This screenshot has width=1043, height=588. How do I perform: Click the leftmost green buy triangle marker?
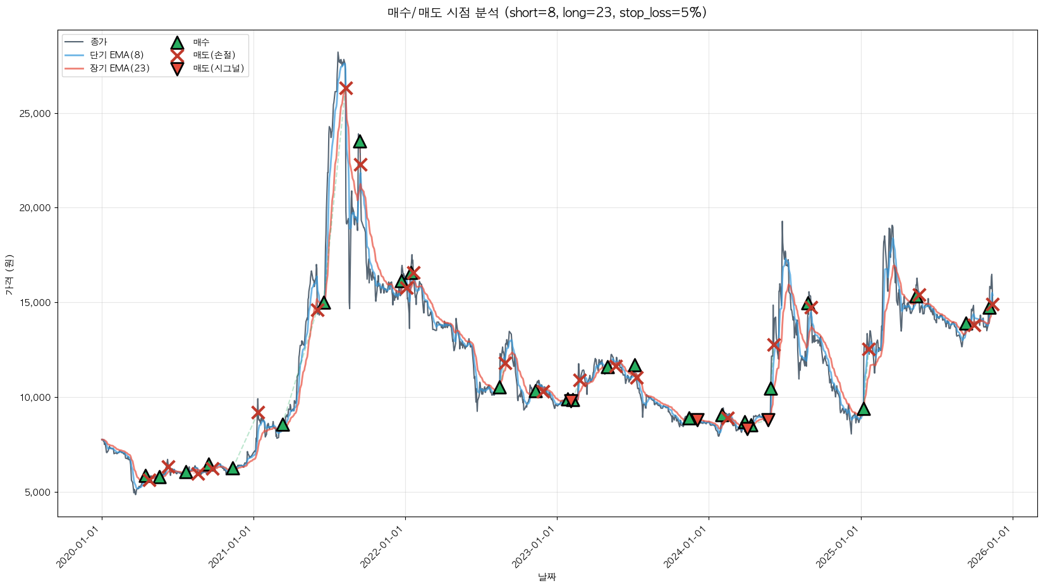[x=145, y=476]
